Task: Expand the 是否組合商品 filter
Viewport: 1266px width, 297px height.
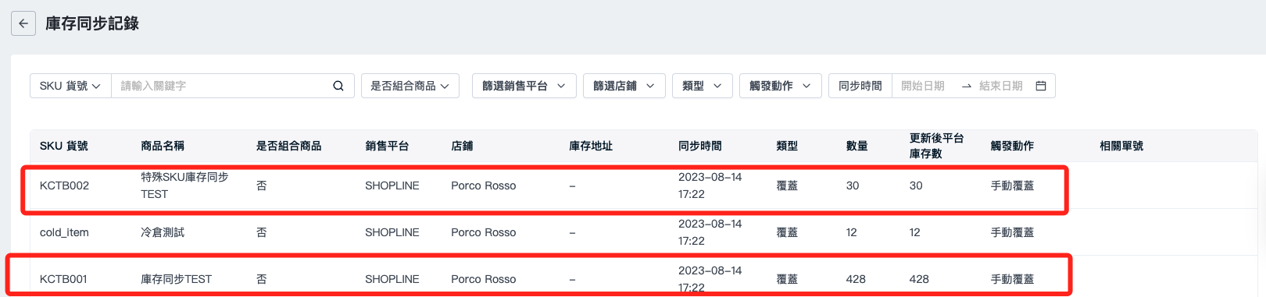Action: click(x=410, y=86)
